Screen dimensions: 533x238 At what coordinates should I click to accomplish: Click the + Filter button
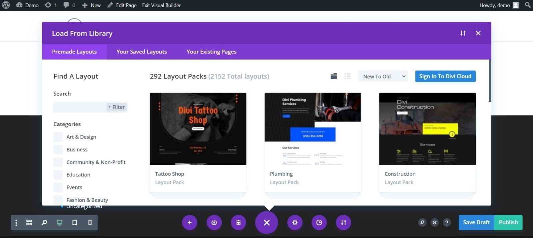tap(117, 107)
